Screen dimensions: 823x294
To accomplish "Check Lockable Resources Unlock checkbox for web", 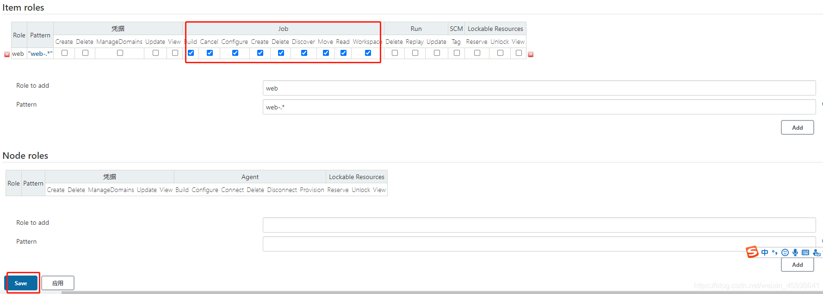I will pos(501,53).
